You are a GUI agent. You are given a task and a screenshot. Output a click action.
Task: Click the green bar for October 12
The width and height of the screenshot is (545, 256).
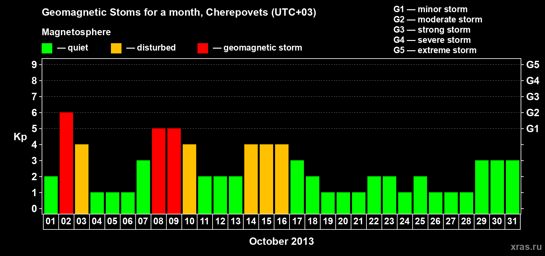[x=220, y=195]
